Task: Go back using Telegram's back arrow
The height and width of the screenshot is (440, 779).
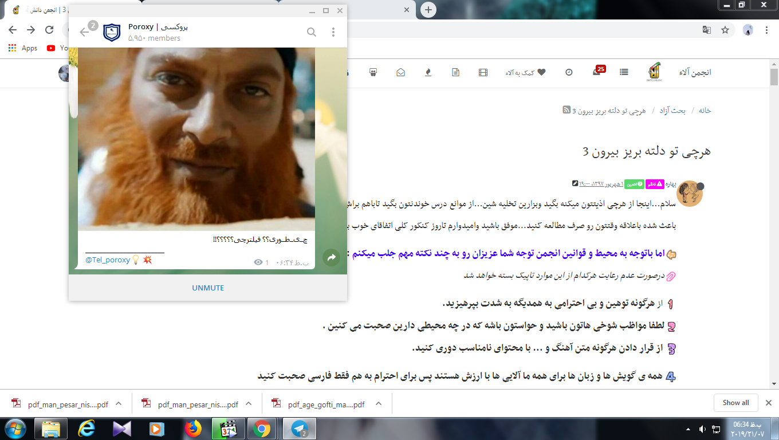Action: (85, 32)
